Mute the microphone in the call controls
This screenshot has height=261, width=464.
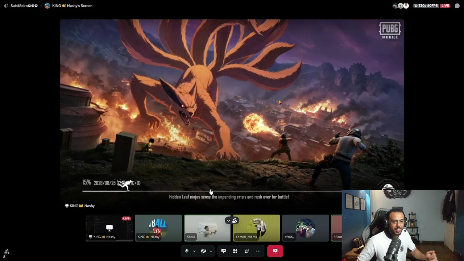[x=187, y=251]
